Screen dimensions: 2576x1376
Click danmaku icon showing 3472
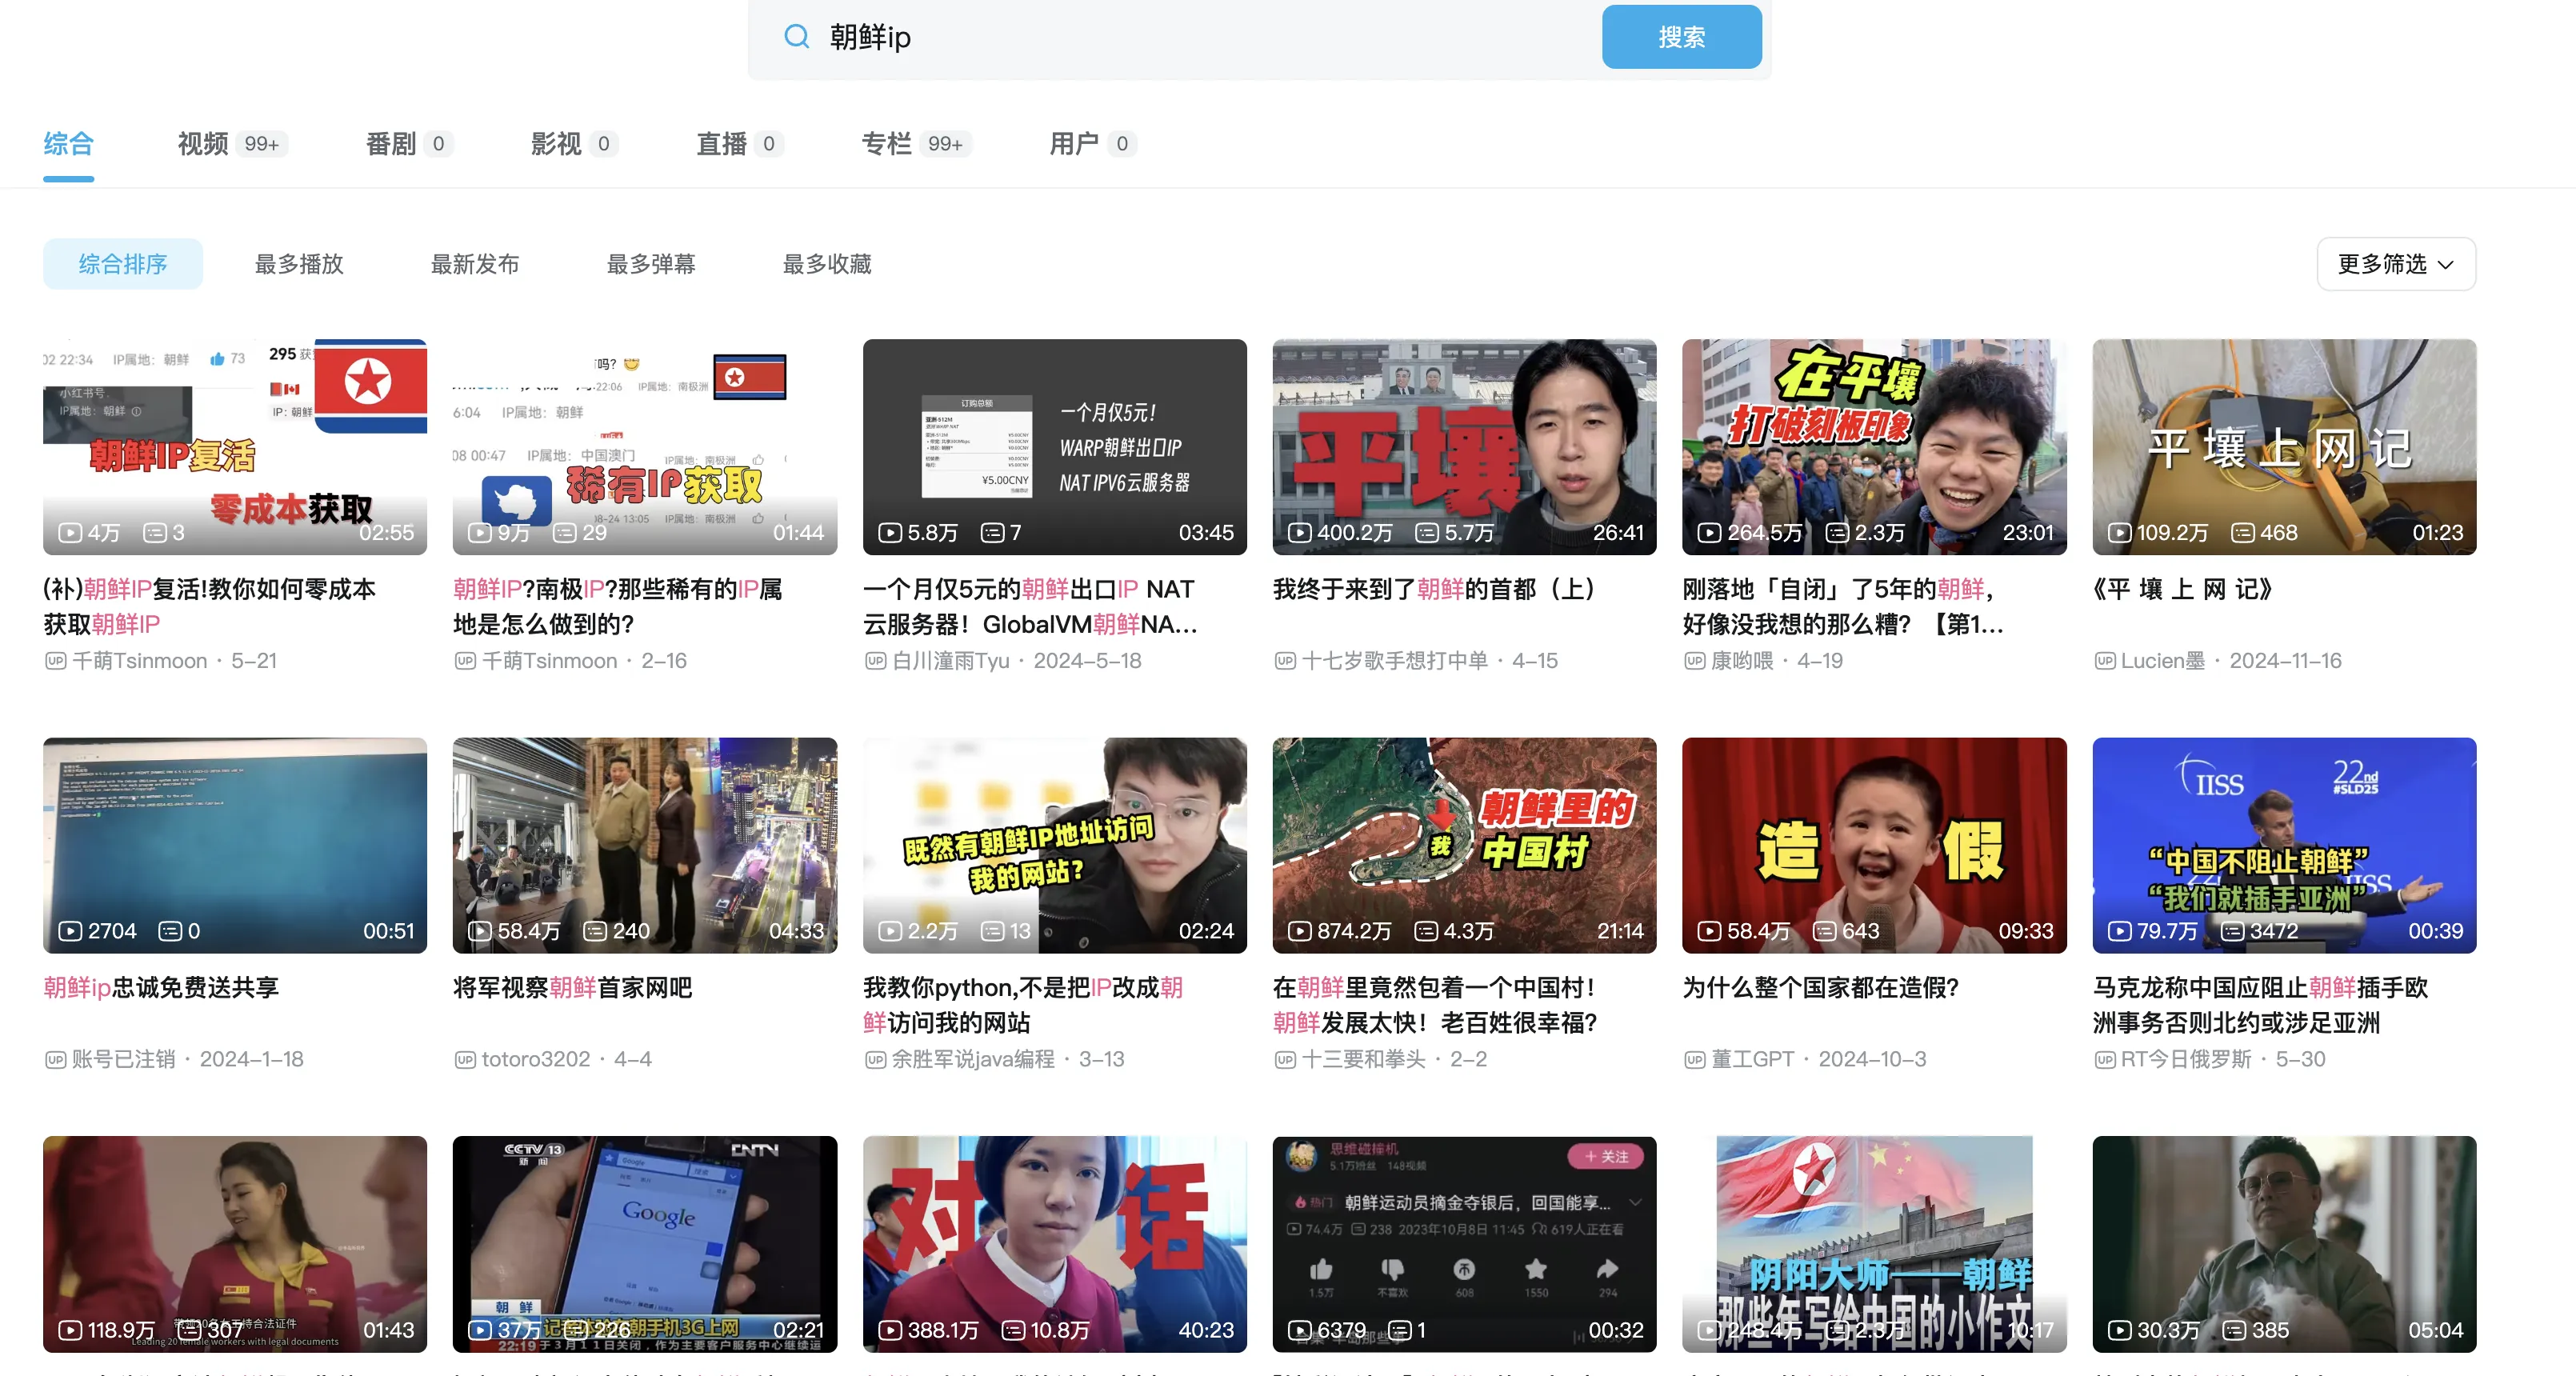(2232, 931)
